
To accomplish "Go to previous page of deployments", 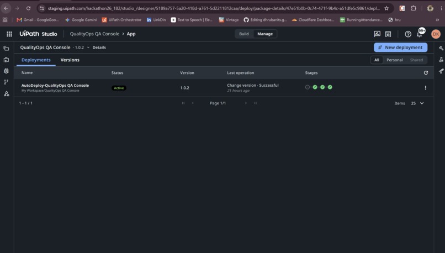I will point(193,103).
